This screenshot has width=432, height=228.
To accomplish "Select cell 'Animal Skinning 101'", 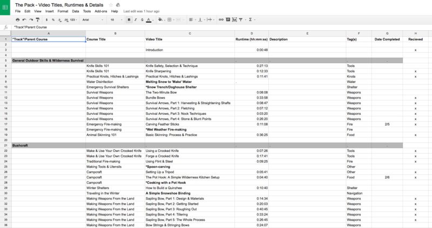I will pyautogui.click(x=115, y=135).
